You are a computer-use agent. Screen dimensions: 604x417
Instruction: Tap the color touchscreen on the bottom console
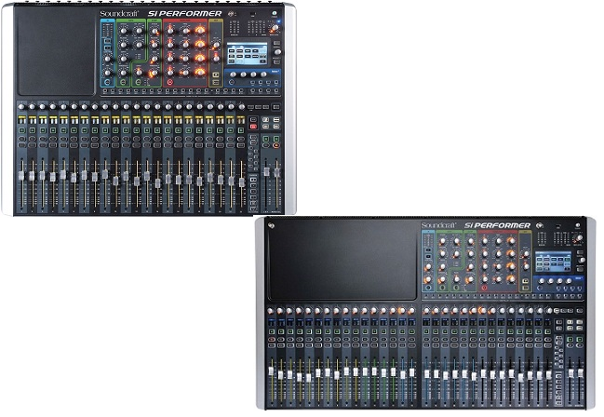click(x=553, y=262)
